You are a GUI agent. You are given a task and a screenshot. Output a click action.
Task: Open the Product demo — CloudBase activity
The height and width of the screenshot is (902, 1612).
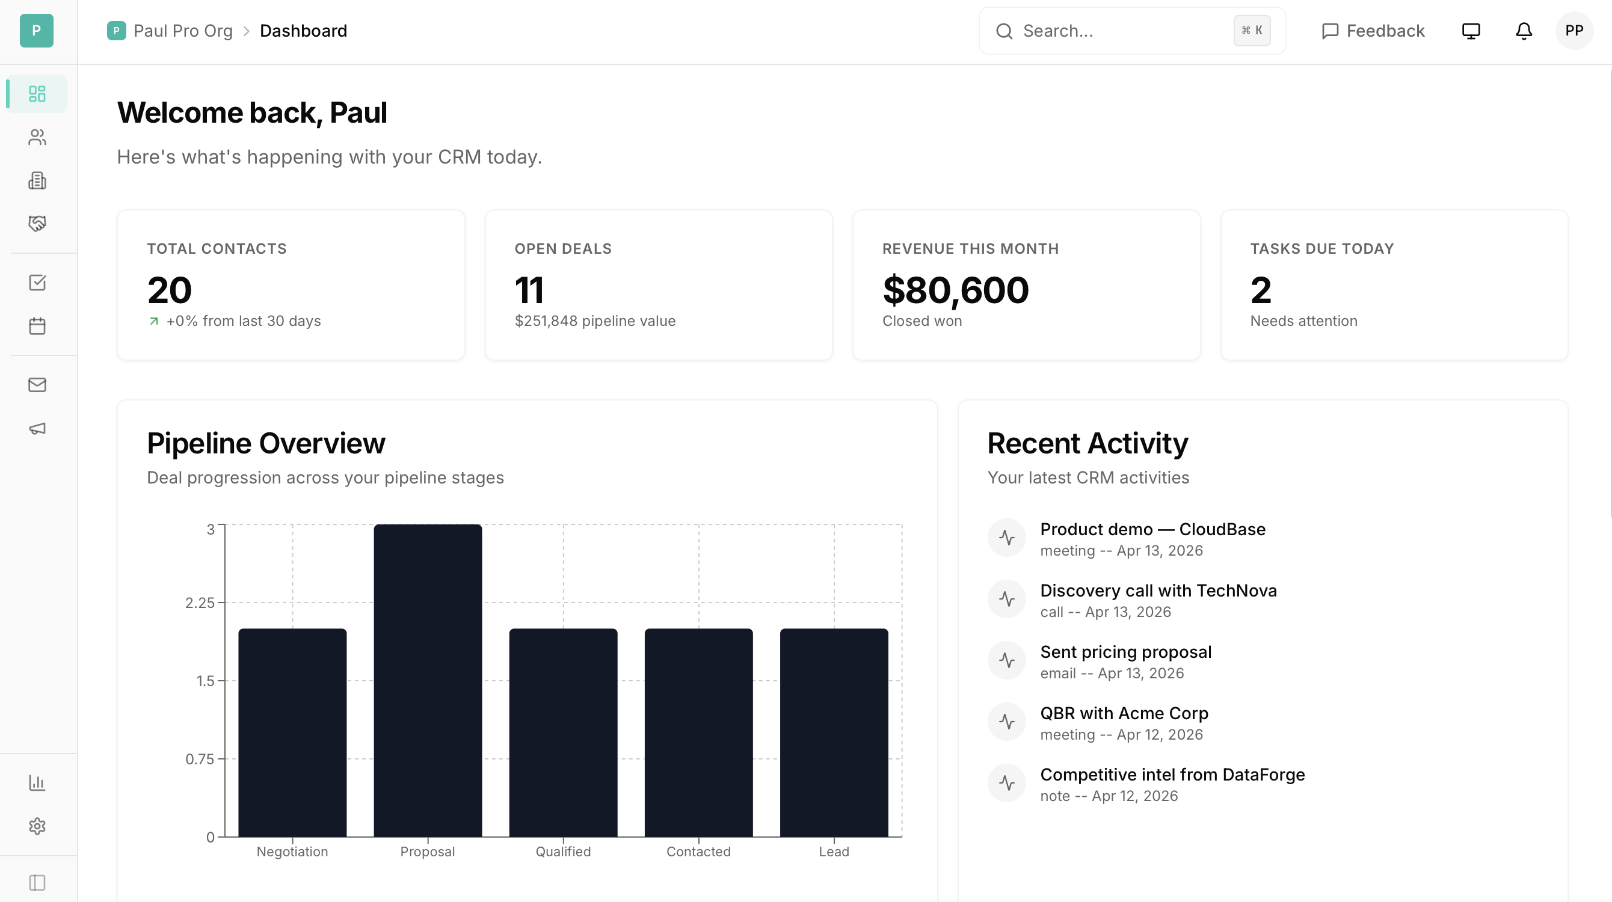pyautogui.click(x=1152, y=529)
